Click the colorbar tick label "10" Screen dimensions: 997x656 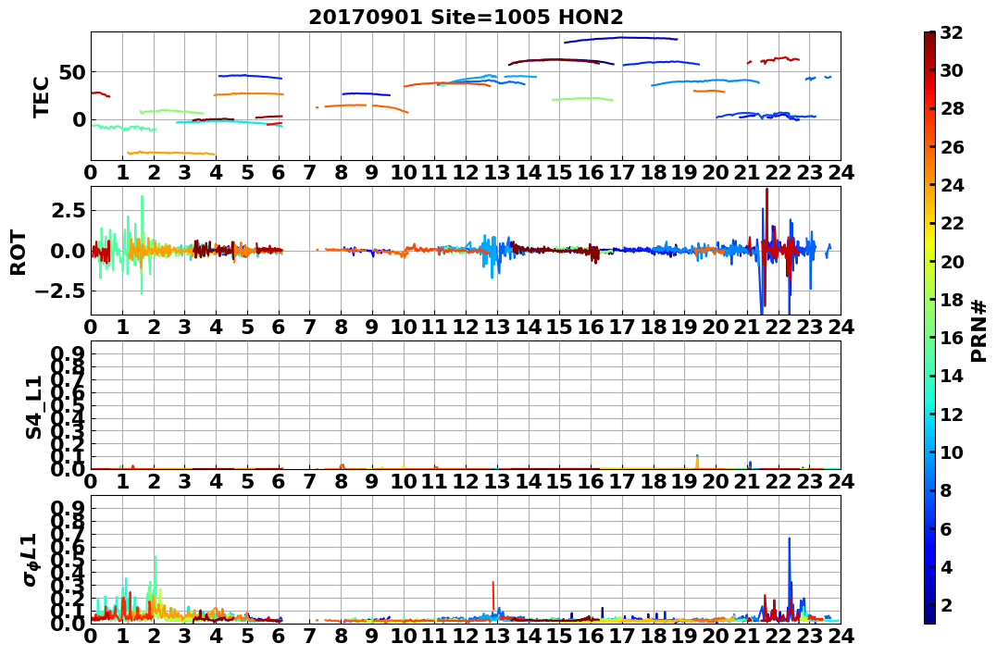[952, 452]
